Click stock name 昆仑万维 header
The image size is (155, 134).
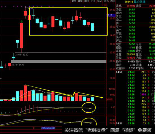pos(140,2)
